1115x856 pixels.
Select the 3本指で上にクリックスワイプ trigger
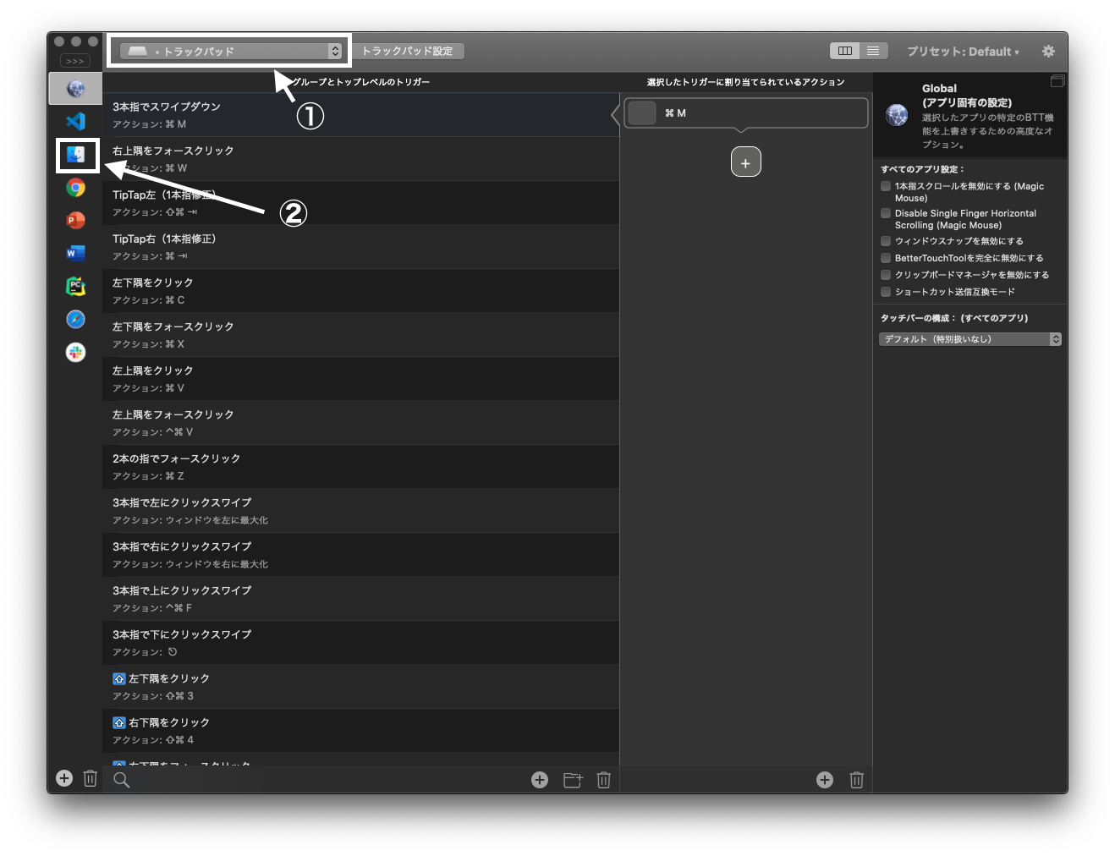[361, 599]
